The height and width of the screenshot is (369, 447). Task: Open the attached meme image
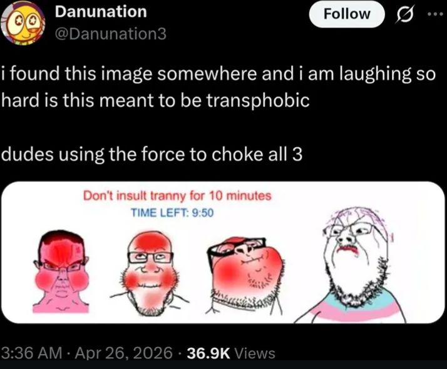pos(223,252)
